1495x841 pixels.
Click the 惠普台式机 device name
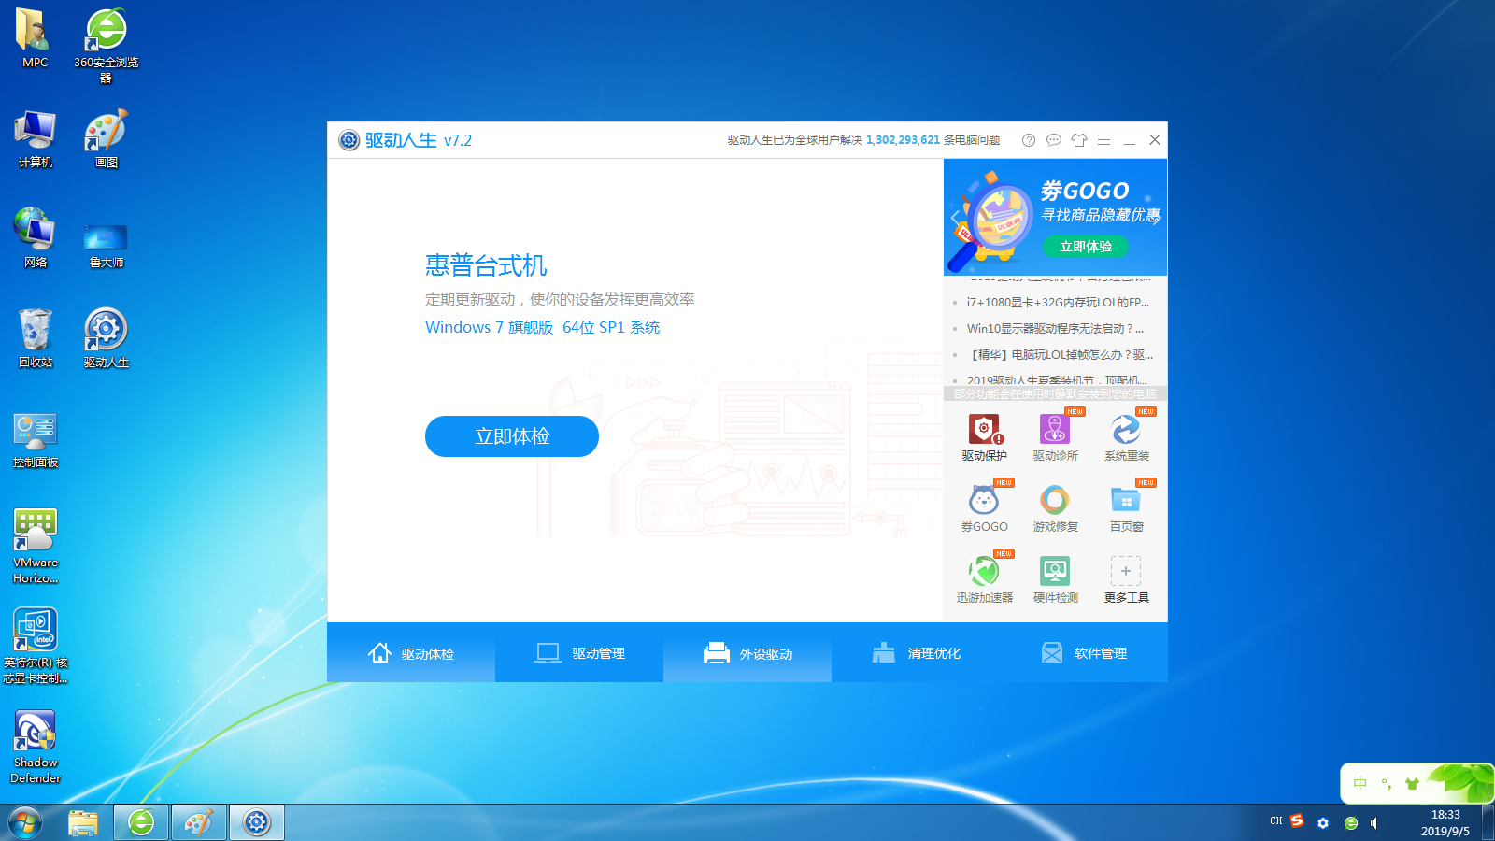pos(486,265)
